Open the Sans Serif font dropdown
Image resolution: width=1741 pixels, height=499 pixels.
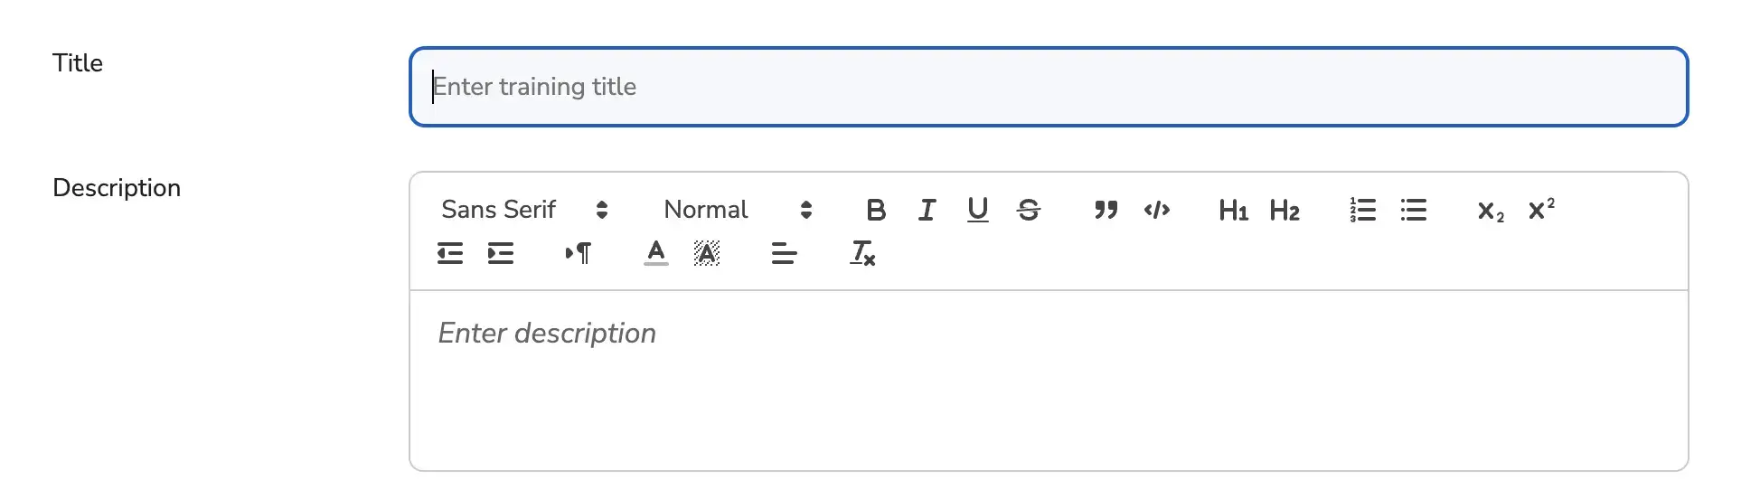click(524, 210)
